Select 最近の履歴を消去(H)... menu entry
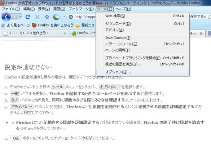This screenshot has width=211, height=144. pos(142,64)
